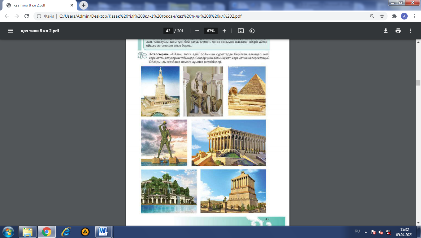The height and width of the screenshot is (238, 421).
Task: Click the lighthouse picture on the page
Action: tap(160, 91)
